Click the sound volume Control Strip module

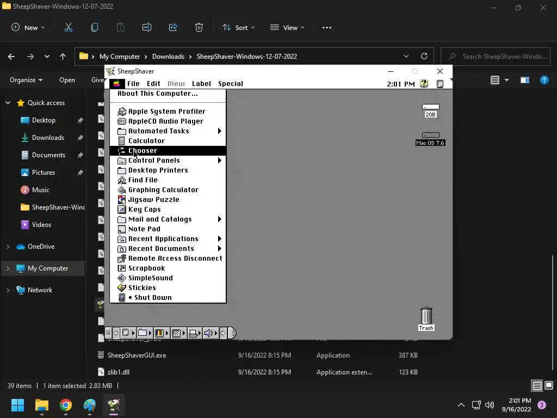pos(211,333)
